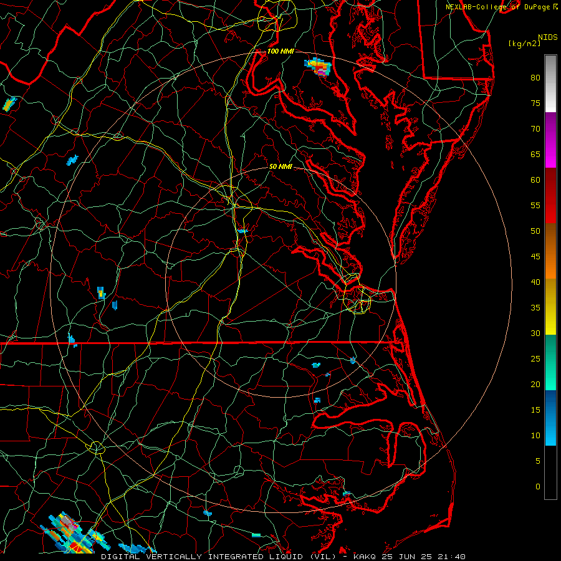The width and height of the screenshot is (561, 561).
Task: Pick the yellow segment of the color bar
Action: coord(550,307)
